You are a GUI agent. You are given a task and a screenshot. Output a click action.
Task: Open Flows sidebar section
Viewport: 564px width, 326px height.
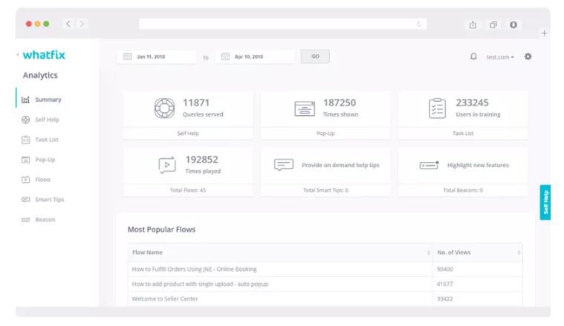point(43,180)
